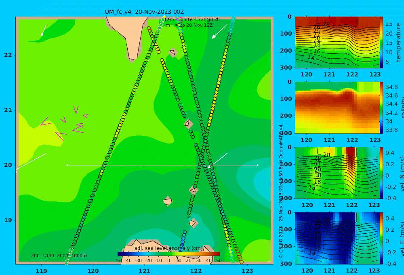Viewport: 404px width, 275px height.
Task: Click the white track-end circle at bottom left of map
Action: point(67,263)
